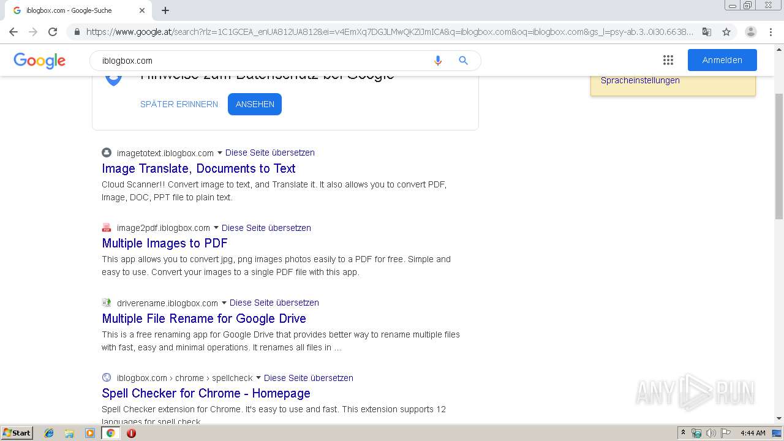Expand dropdown arrow next to imagetotext.iblogbox.com
The width and height of the screenshot is (784, 441).
coord(220,153)
